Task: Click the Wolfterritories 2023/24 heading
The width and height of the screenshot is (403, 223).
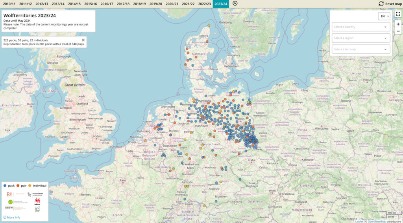Action: [x=30, y=15]
